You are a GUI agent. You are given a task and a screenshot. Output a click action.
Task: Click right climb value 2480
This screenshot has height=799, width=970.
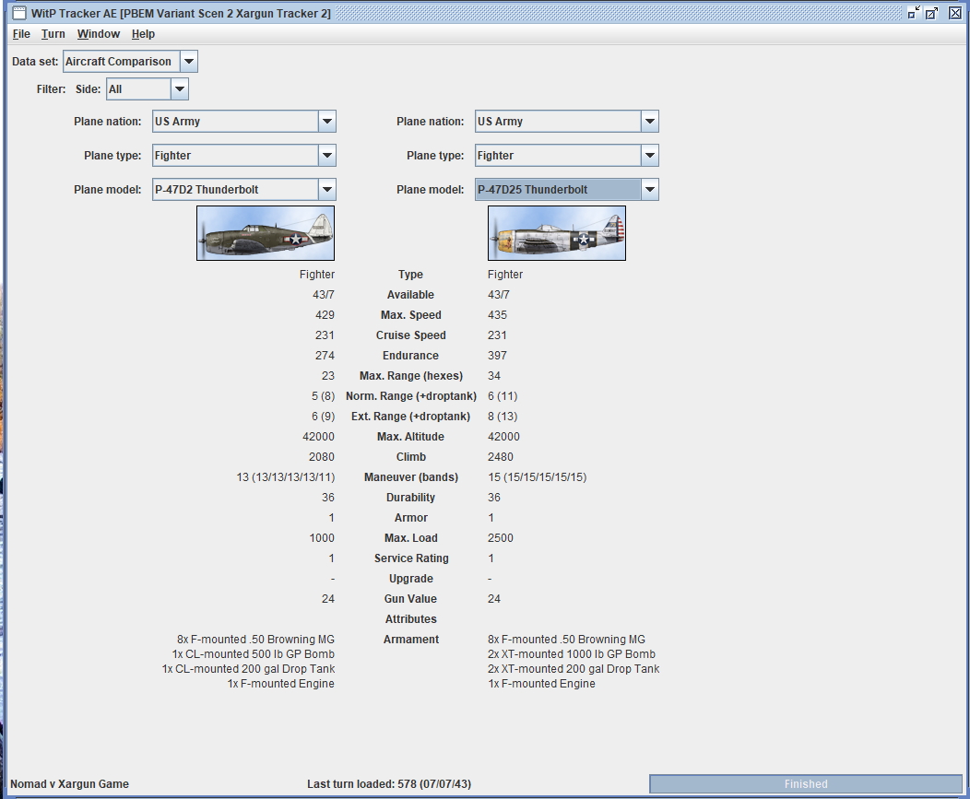click(501, 457)
